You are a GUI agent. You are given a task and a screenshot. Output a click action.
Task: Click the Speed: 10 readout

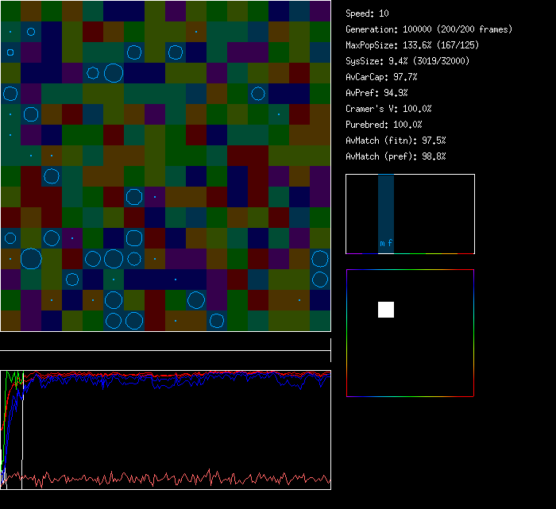(368, 13)
